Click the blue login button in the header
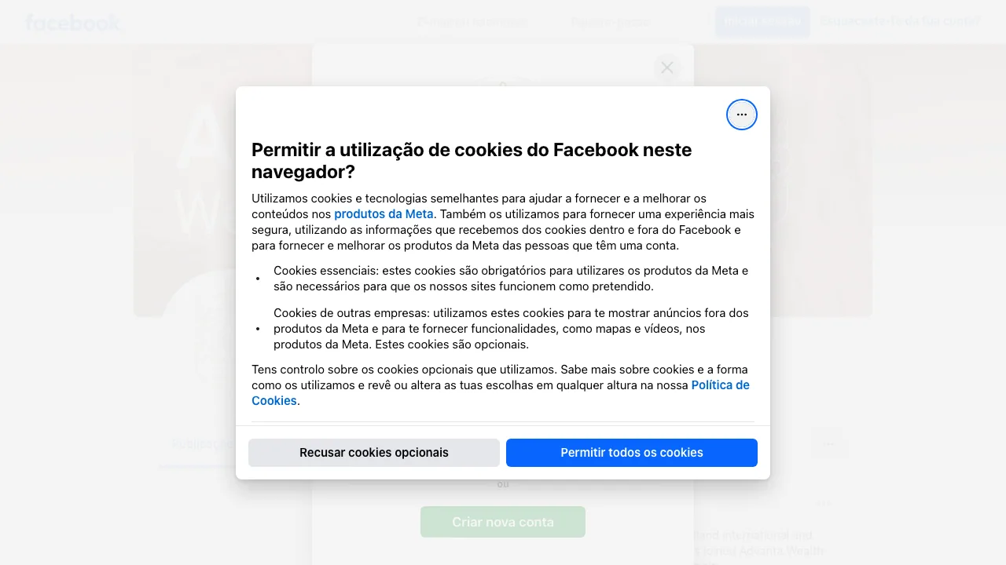This screenshot has height=565, width=1006. pyautogui.click(x=762, y=22)
